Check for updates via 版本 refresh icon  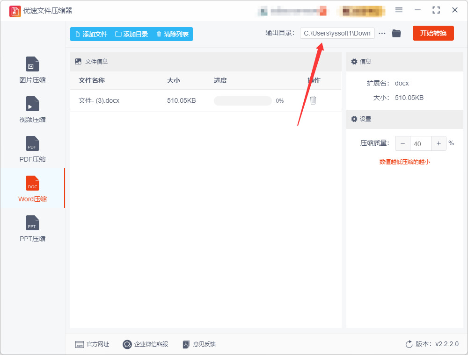click(x=409, y=344)
